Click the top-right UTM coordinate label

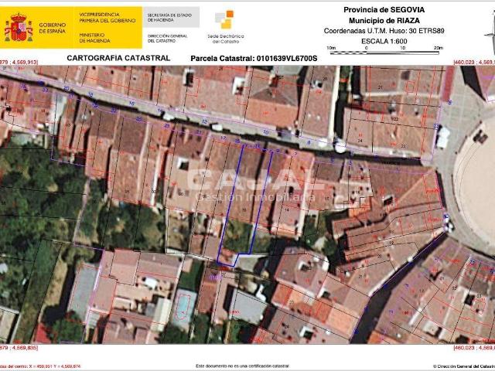click(x=474, y=63)
